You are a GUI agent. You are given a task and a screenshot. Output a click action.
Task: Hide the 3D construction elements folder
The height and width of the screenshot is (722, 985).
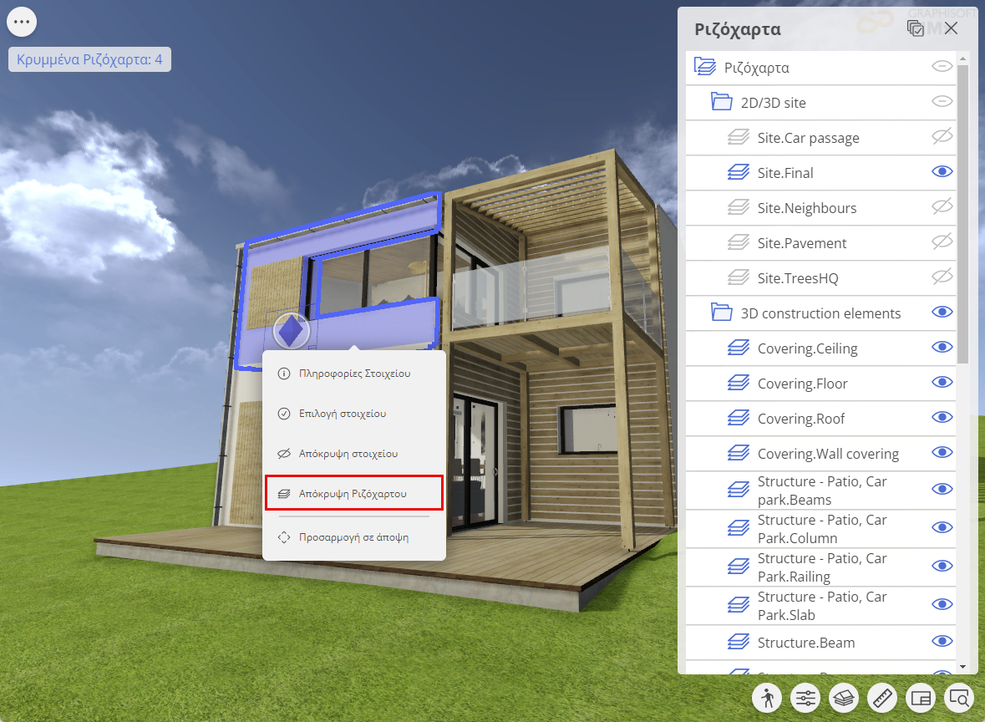[x=942, y=313]
